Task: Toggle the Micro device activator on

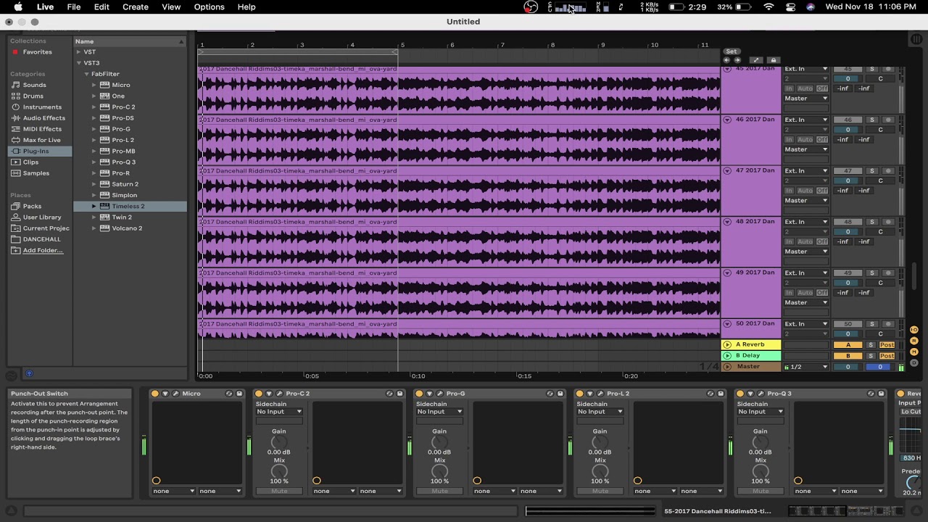Action: (154, 394)
